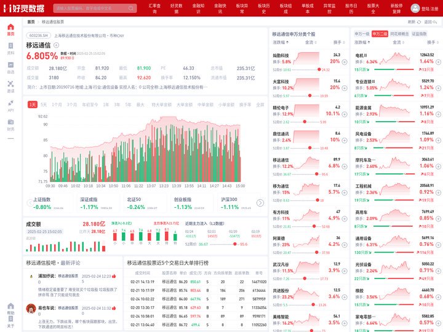Select the 年初至今 chart range

[x=90, y=105]
